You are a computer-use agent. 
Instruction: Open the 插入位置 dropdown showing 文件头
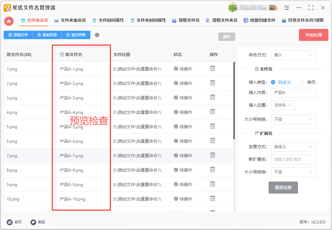pos(283,105)
